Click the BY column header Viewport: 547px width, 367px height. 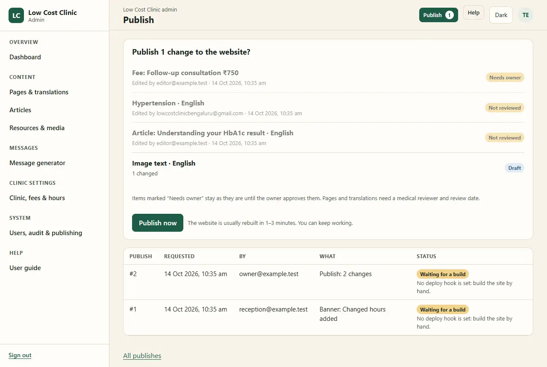pos(242,256)
